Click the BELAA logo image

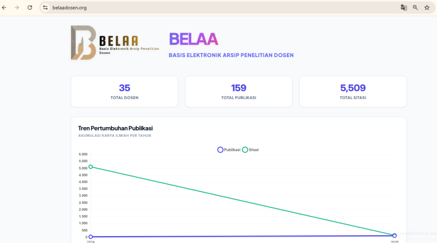(x=115, y=43)
